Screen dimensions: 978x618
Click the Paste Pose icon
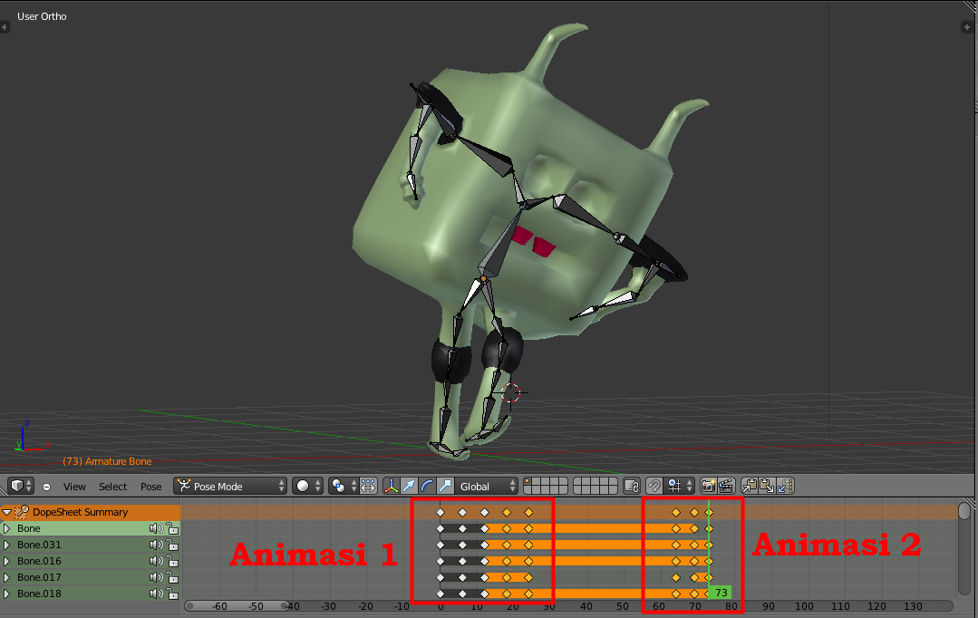pos(766,486)
